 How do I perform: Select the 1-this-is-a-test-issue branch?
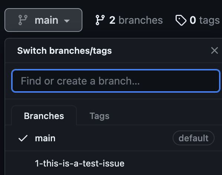pyautogui.click(x=113, y=163)
